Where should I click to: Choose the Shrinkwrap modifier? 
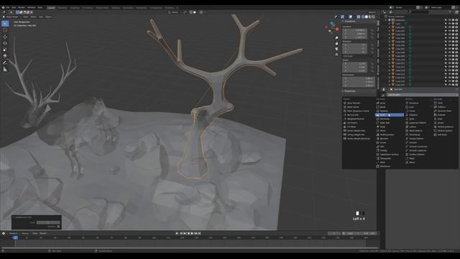pos(415,135)
